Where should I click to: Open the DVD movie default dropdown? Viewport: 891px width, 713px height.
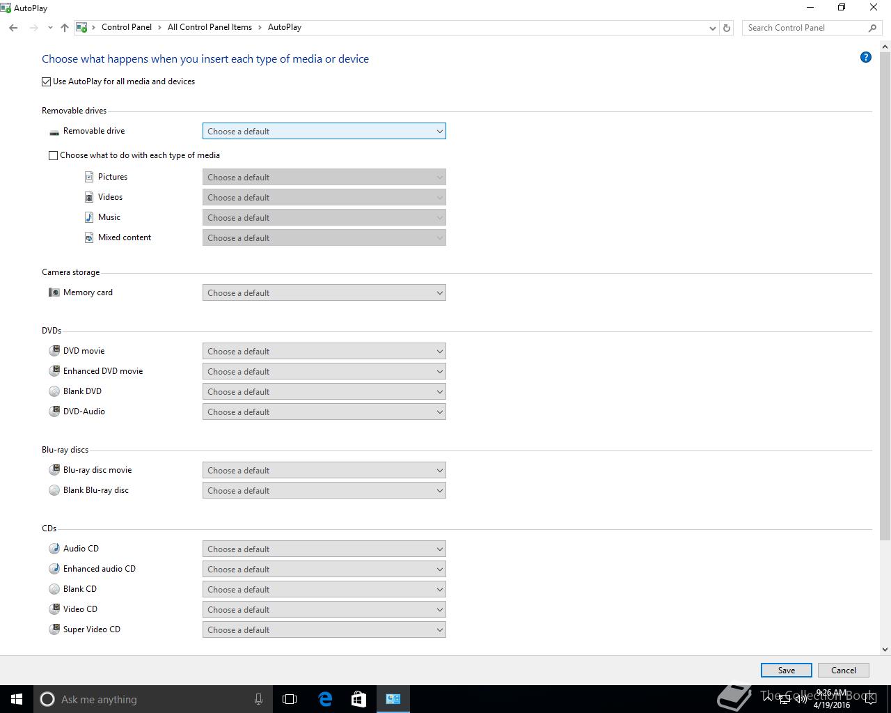click(324, 351)
